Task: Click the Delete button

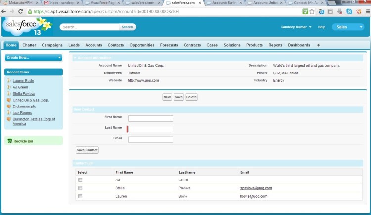Action: (191, 97)
